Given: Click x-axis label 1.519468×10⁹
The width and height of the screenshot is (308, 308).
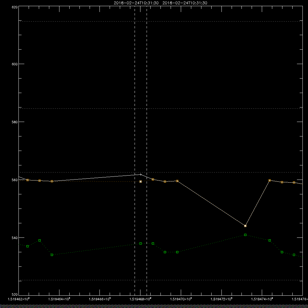Looking at the screenshot, I should point(140,299).
